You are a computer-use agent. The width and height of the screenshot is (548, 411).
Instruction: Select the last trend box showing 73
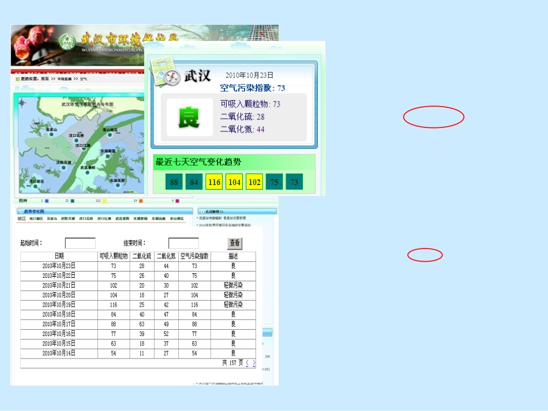point(294,182)
